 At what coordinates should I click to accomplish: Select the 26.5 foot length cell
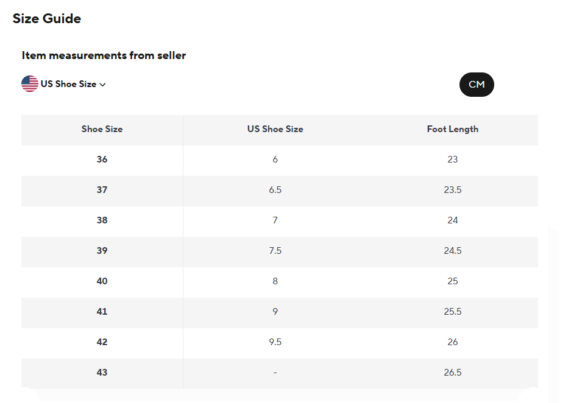pyautogui.click(x=453, y=373)
